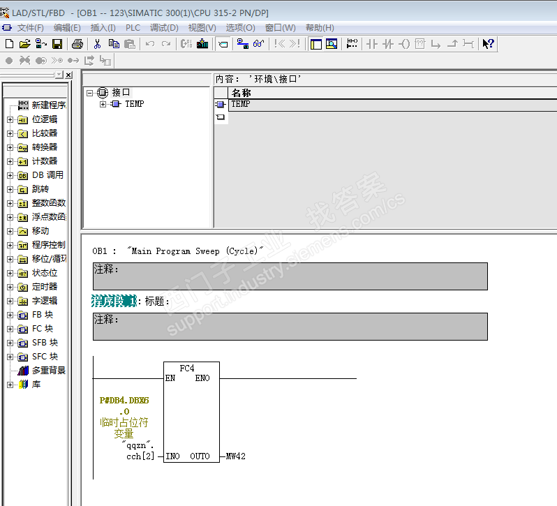
Task: Toggle the Details view icon
Action: pyautogui.click(x=332, y=44)
